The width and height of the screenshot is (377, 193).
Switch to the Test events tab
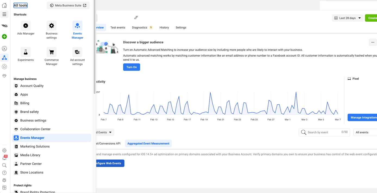click(118, 27)
